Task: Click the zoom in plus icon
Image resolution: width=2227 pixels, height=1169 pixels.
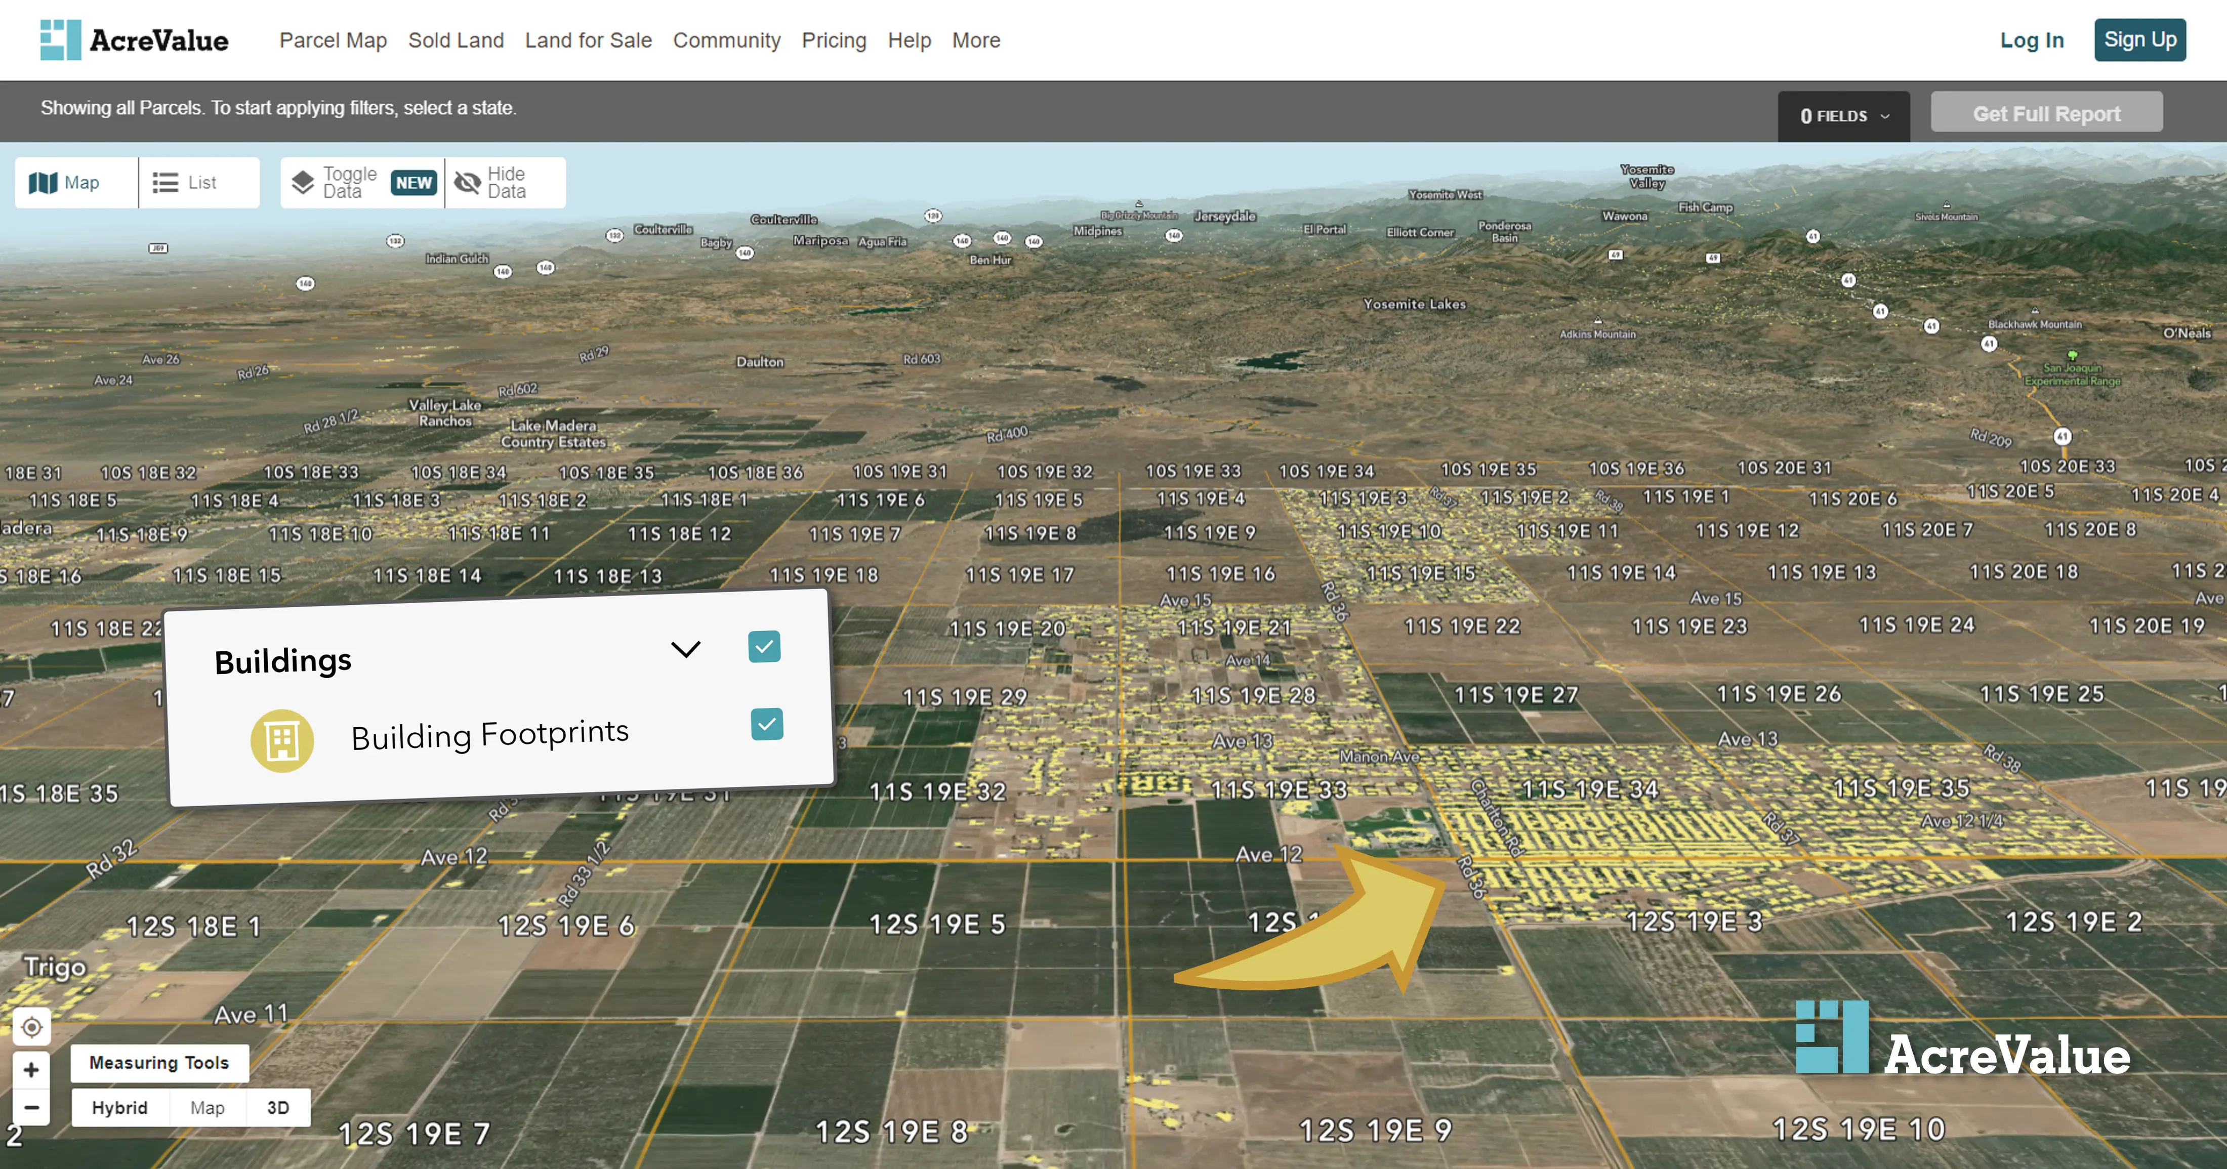Action: click(x=32, y=1069)
